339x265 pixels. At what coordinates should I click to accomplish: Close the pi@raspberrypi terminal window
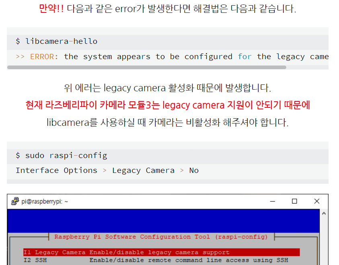[317, 201]
